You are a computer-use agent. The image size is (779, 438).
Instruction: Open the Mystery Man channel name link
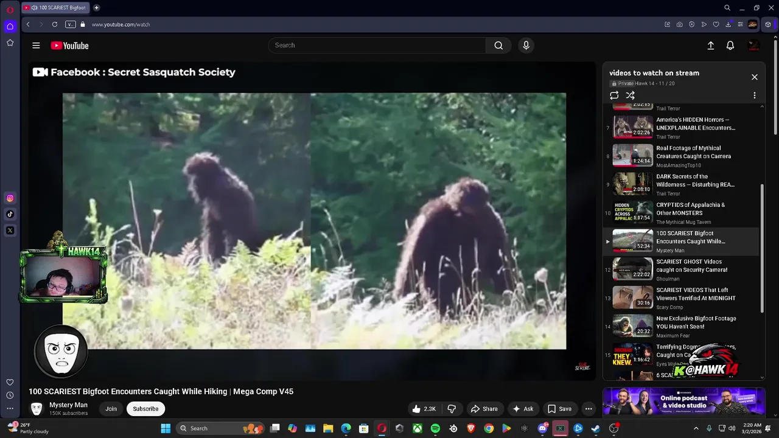(68, 405)
